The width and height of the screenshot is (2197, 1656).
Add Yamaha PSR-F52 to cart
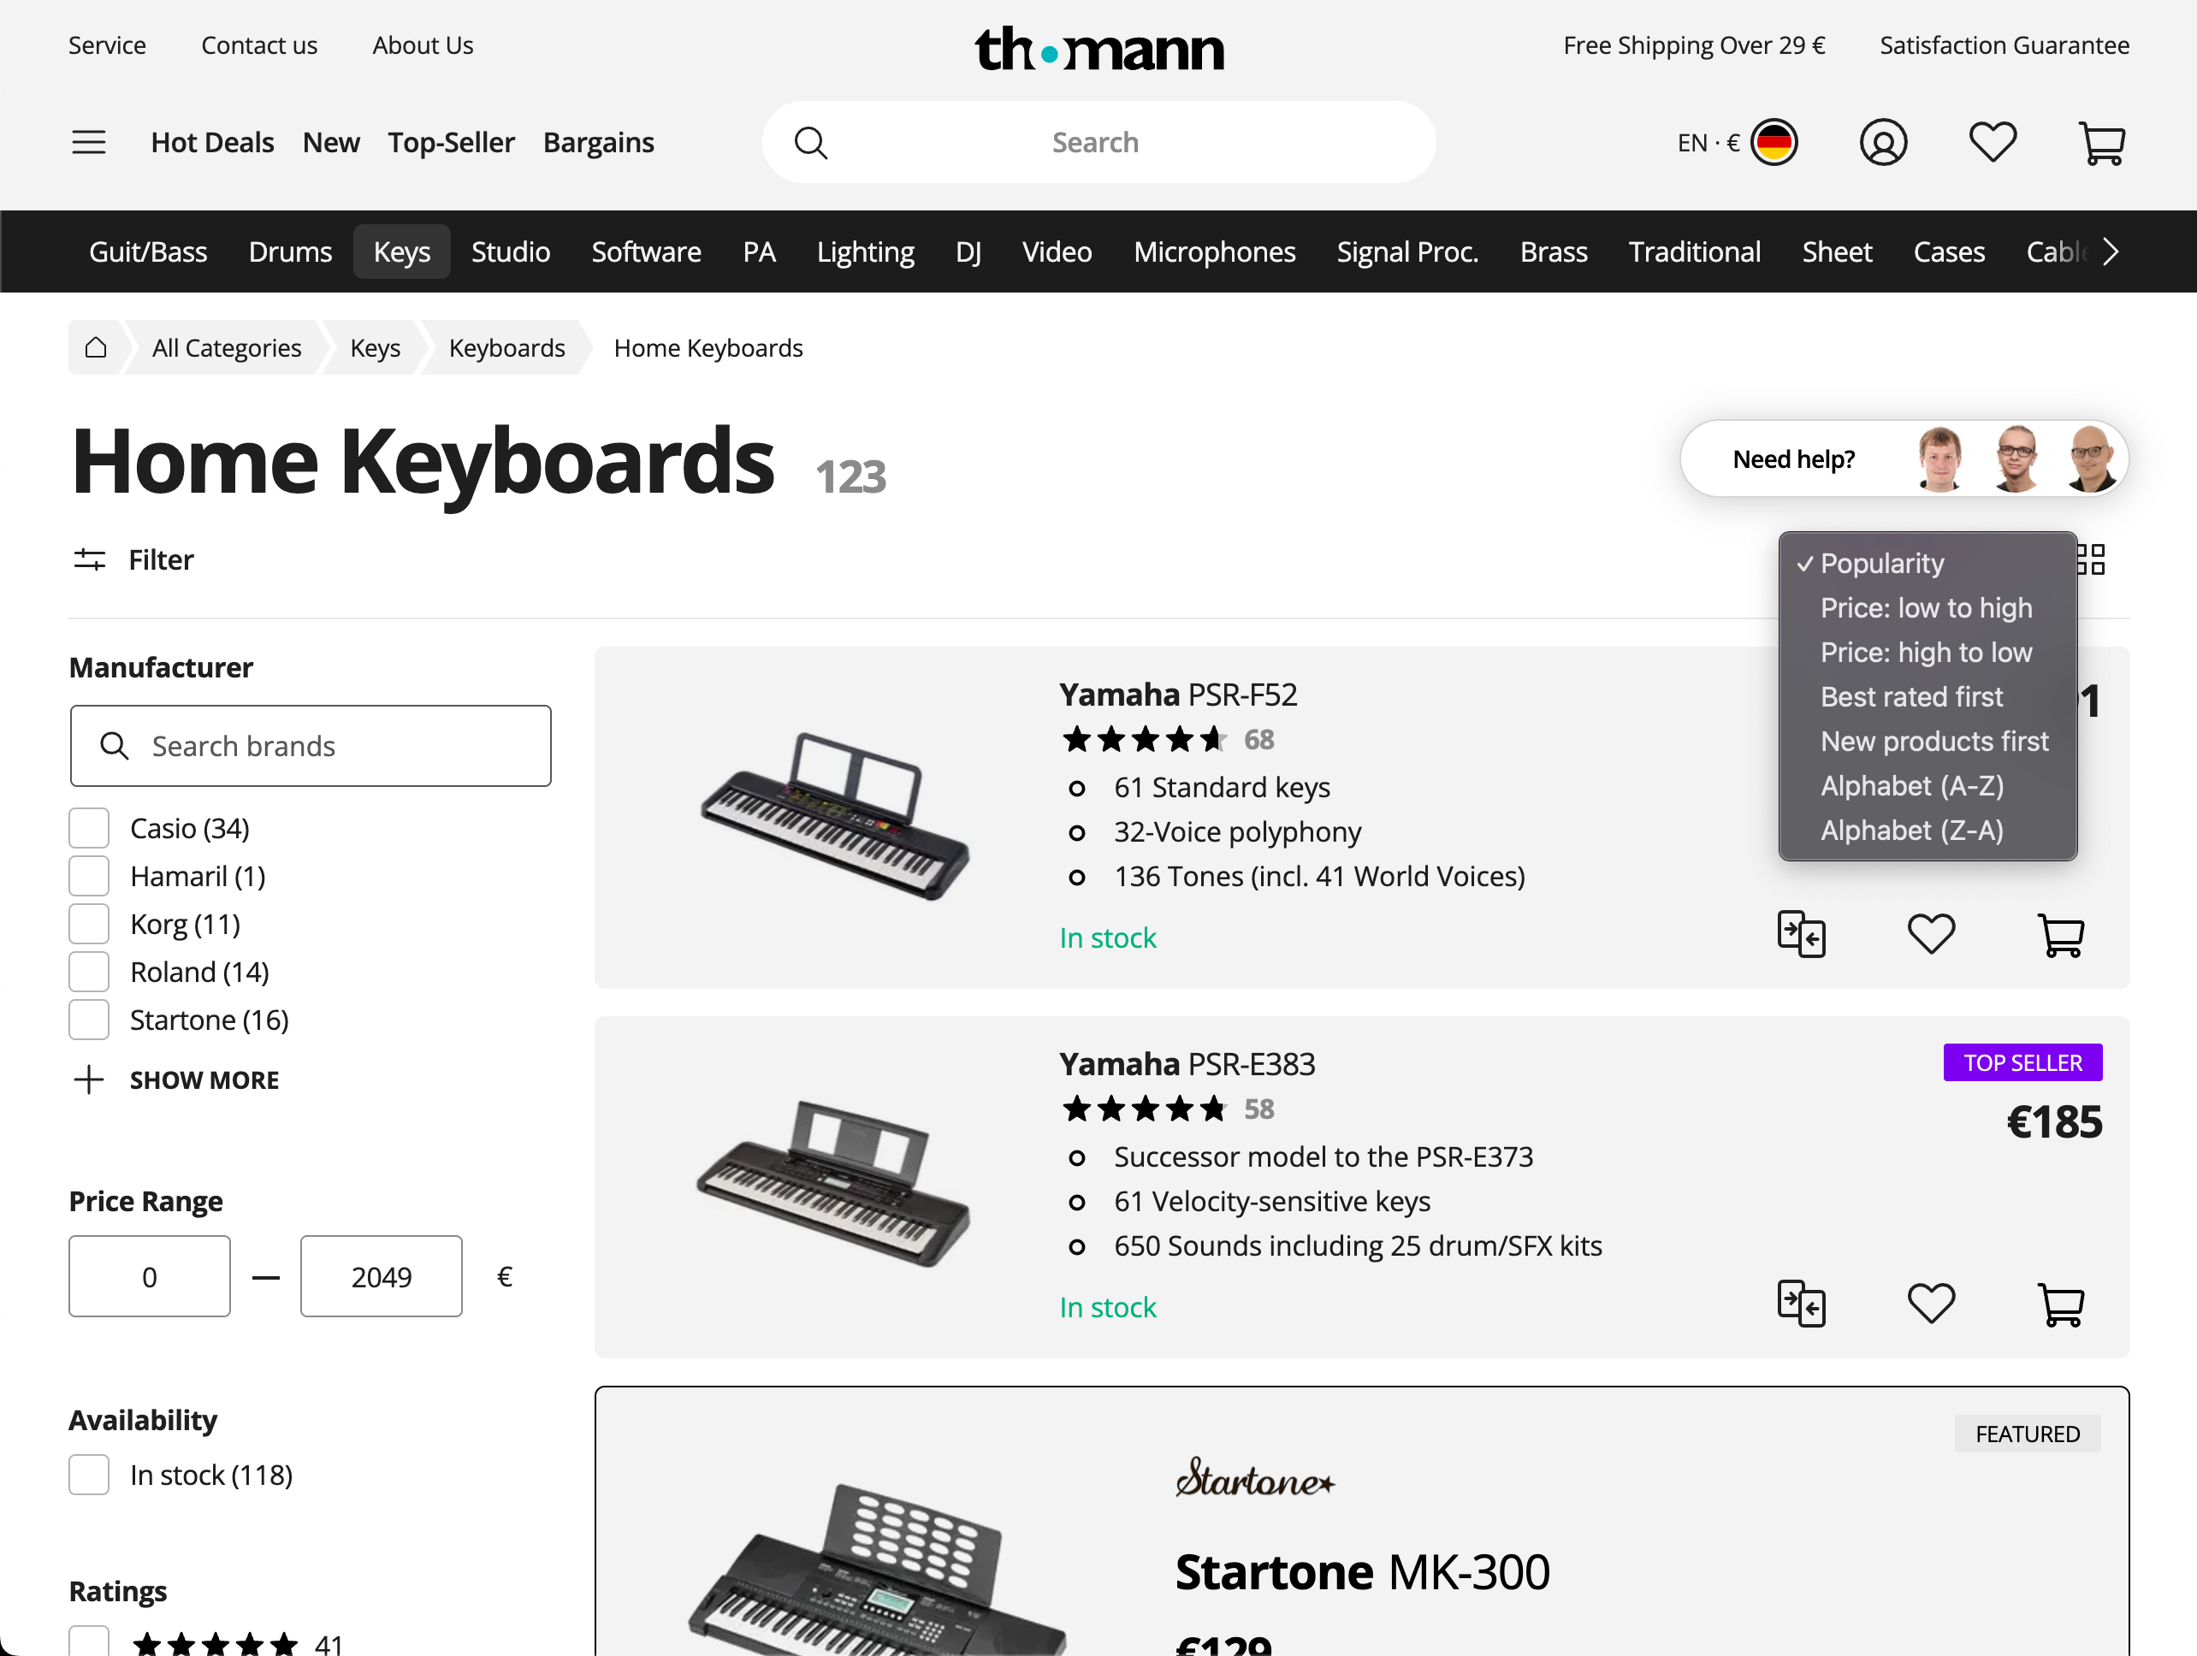click(2060, 934)
